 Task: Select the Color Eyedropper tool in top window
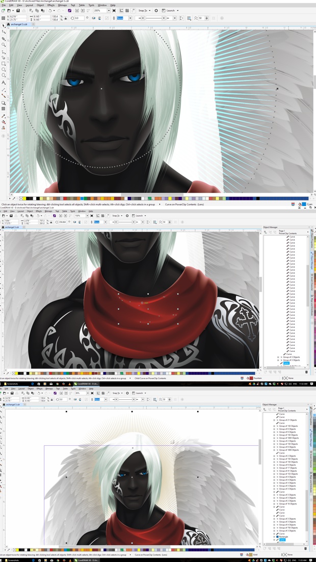[4, 116]
